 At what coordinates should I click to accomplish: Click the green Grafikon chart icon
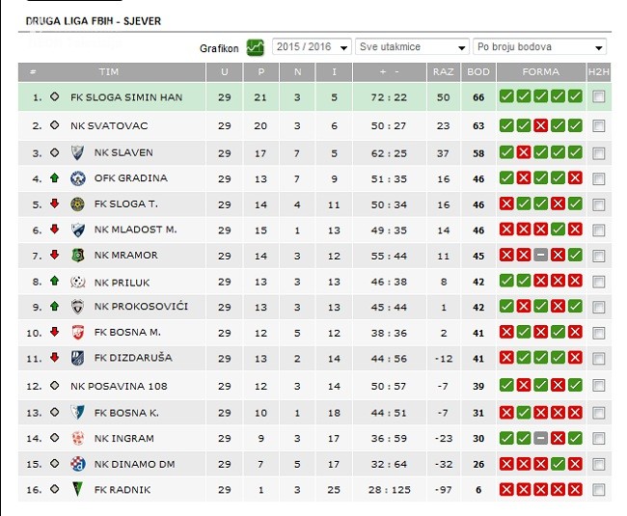click(x=256, y=46)
